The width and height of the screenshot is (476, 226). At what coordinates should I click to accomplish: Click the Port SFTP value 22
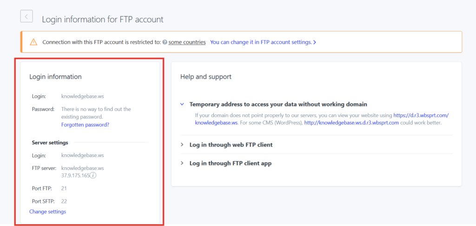[64, 201]
